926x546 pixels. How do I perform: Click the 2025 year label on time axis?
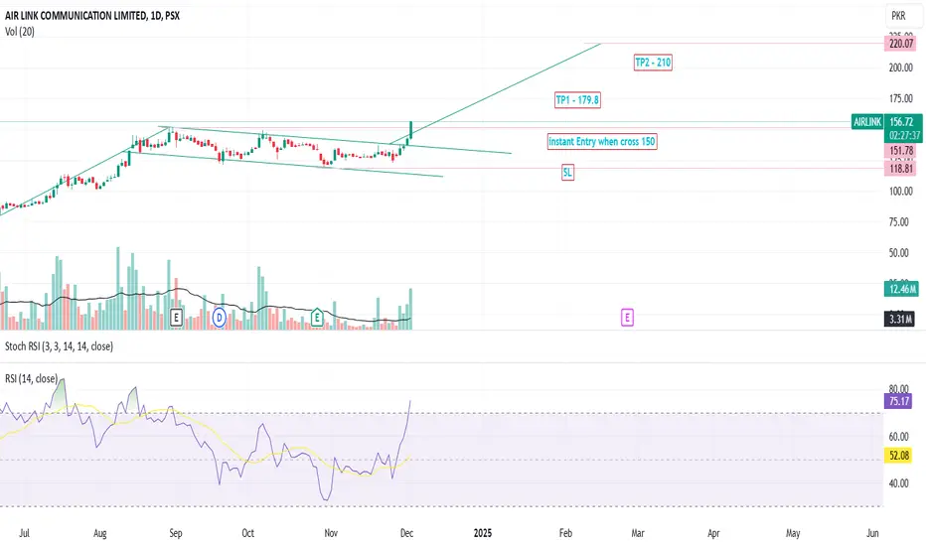point(483,533)
